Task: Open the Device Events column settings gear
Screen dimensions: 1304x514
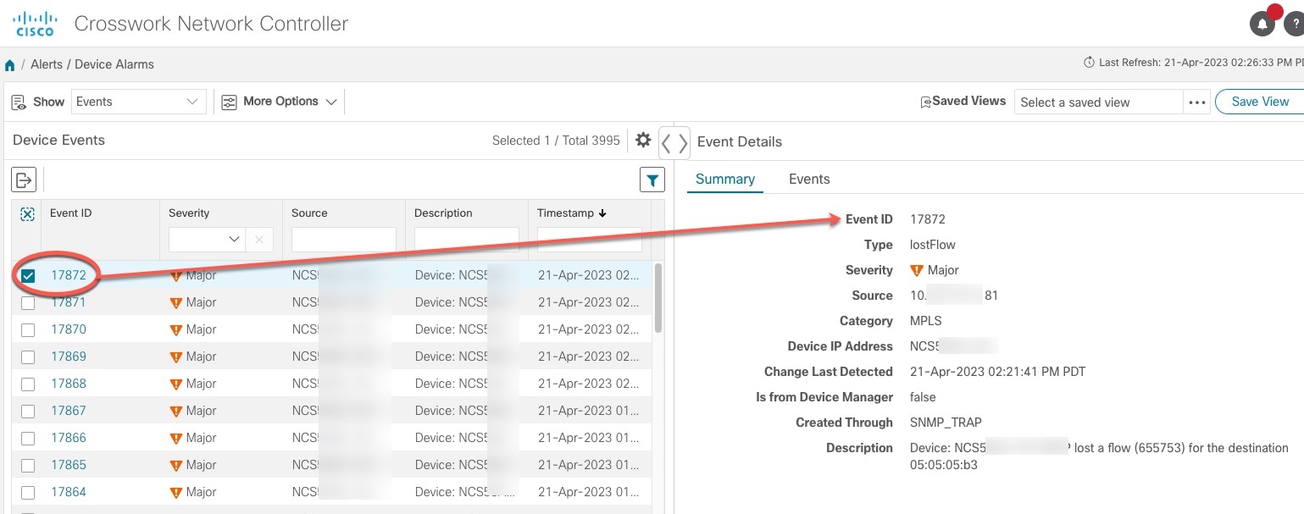Action: (x=643, y=141)
